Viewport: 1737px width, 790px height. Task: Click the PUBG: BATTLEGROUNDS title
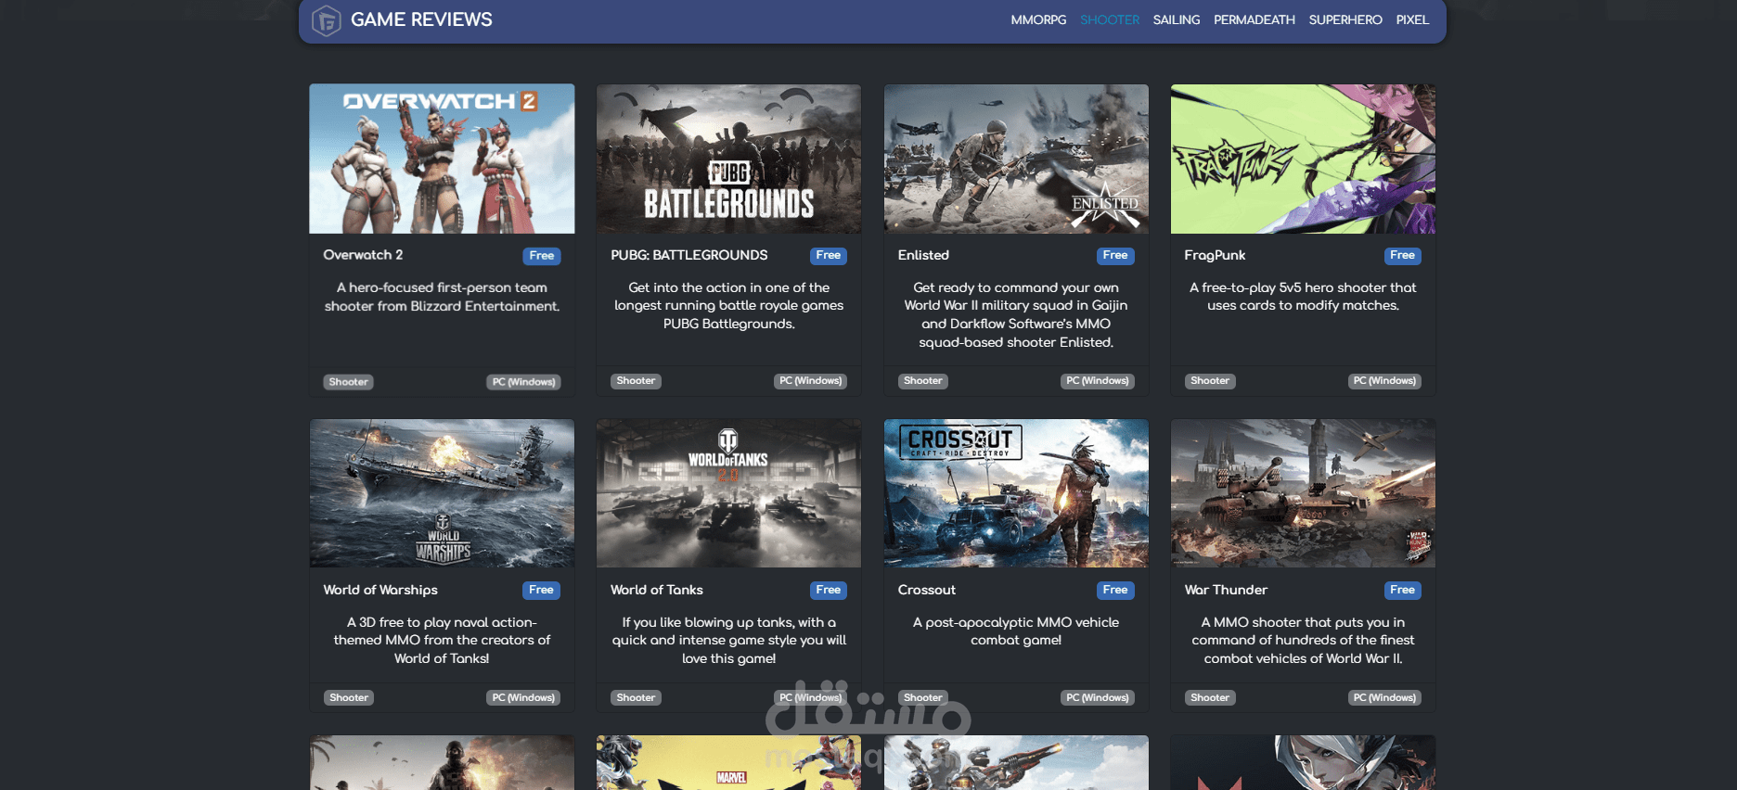tap(688, 255)
